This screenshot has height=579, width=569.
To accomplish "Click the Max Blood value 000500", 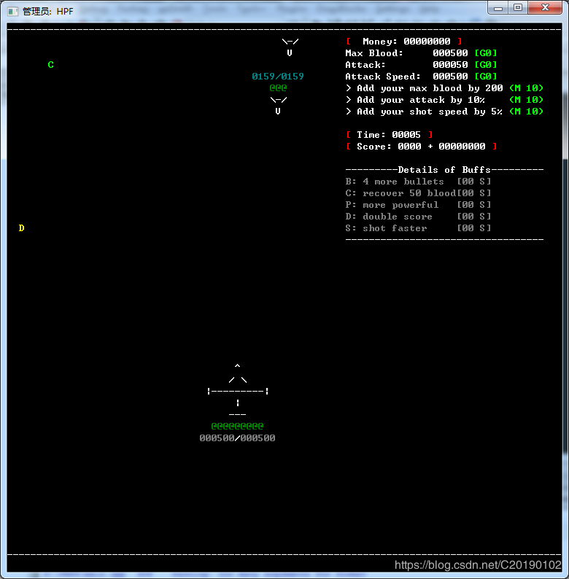I will [x=450, y=53].
